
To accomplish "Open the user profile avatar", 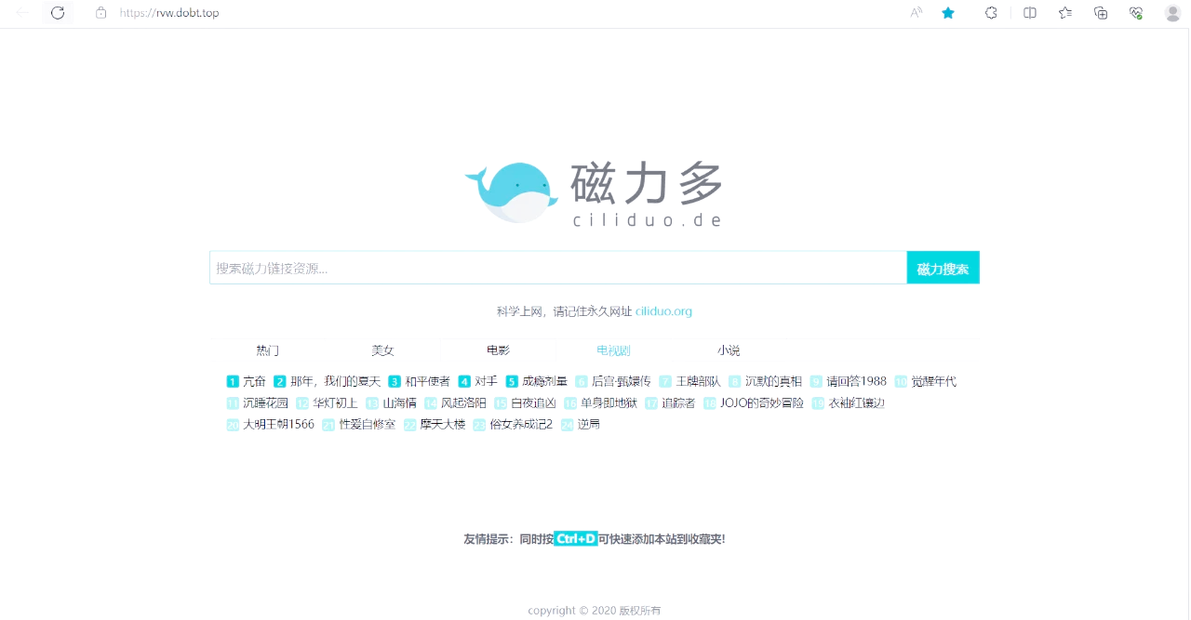I will point(1172,13).
